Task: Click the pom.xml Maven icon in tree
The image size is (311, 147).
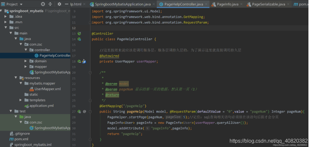Action: [x=12, y=139]
